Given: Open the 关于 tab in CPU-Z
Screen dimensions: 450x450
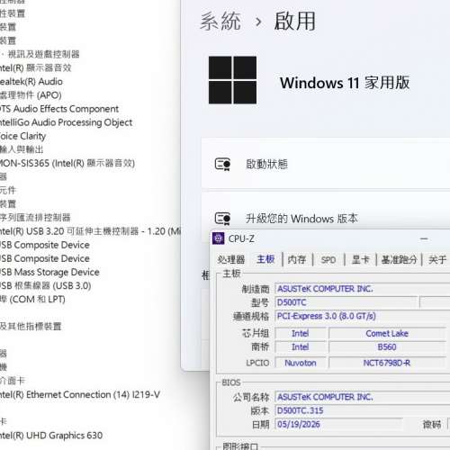Looking at the screenshot, I should (437, 259).
